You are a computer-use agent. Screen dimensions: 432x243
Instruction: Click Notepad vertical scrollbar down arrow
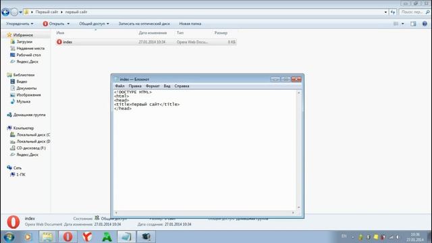[x=298, y=207]
